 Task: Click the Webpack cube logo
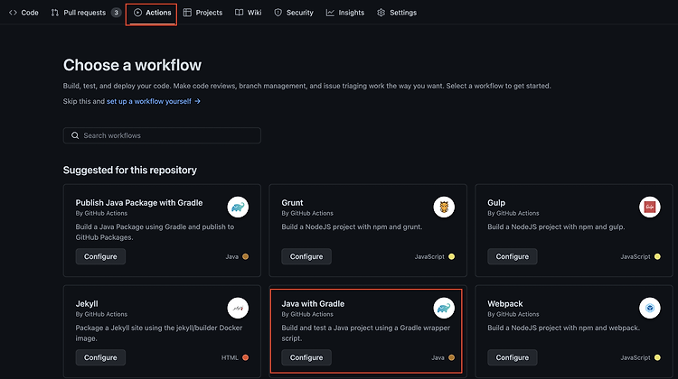[650, 309]
